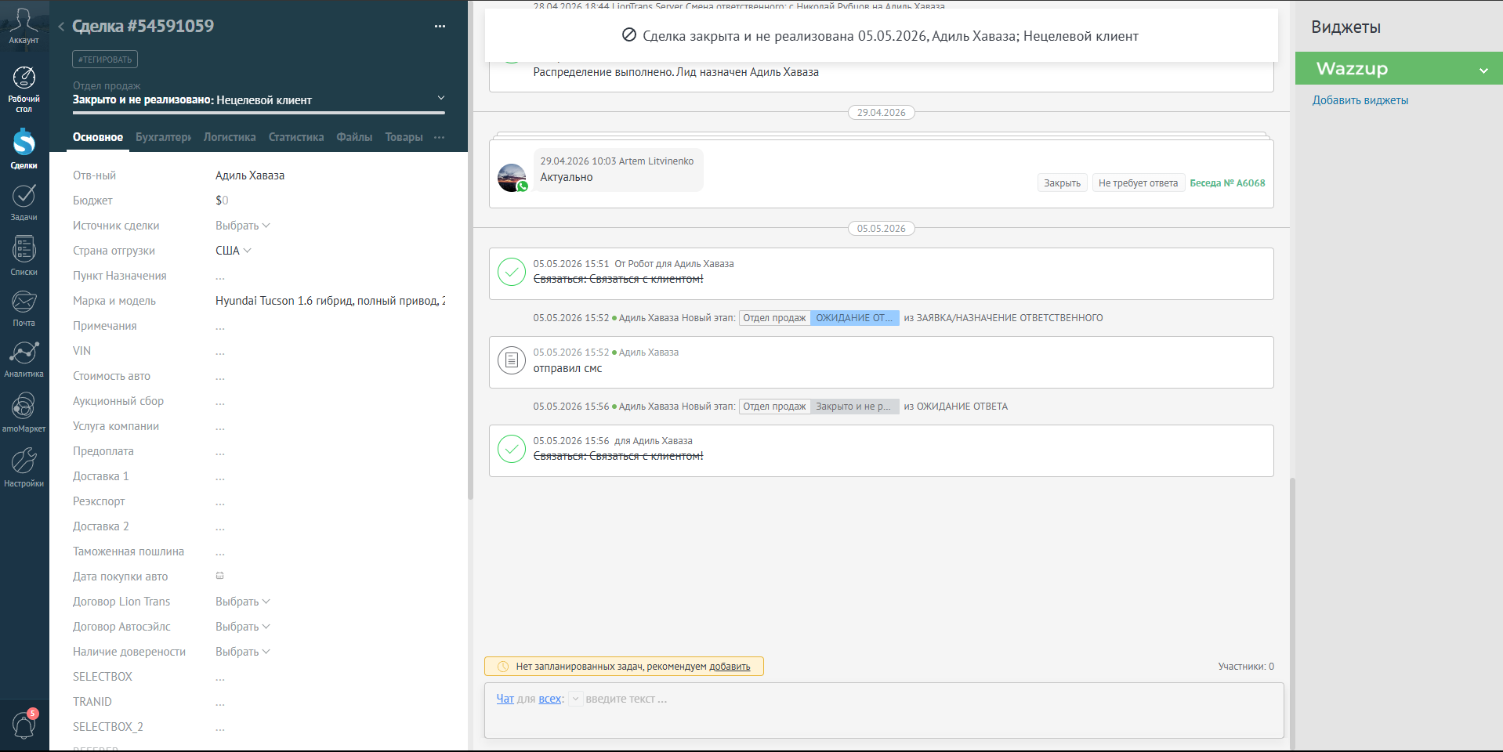Switch to the Статистика tab
Screen dimensions: 1503x752
click(296, 137)
